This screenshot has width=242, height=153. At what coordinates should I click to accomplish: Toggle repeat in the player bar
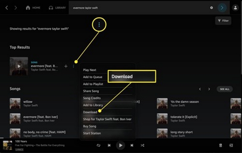tap(98, 145)
